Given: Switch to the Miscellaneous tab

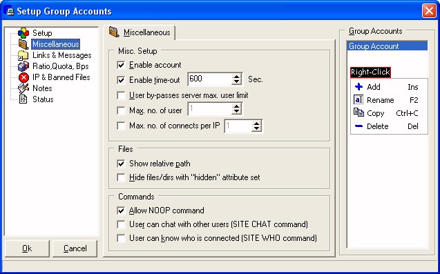Looking at the screenshot, I should 140,32.
